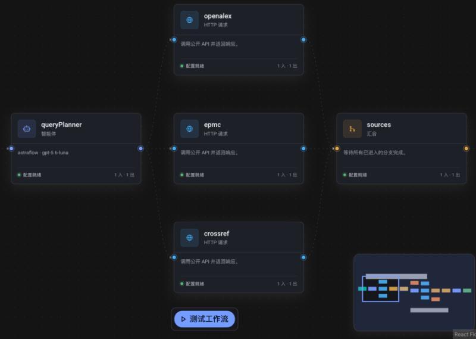Select the crossref output handle

(303, 257)
